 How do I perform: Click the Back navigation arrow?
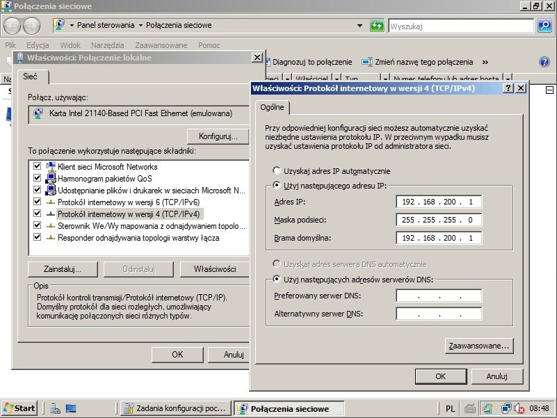tap(12, 26)
